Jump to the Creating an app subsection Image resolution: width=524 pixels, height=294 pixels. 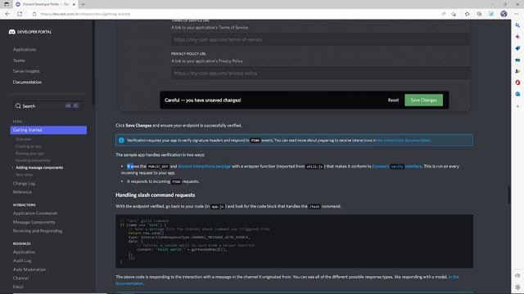point(29,146)
